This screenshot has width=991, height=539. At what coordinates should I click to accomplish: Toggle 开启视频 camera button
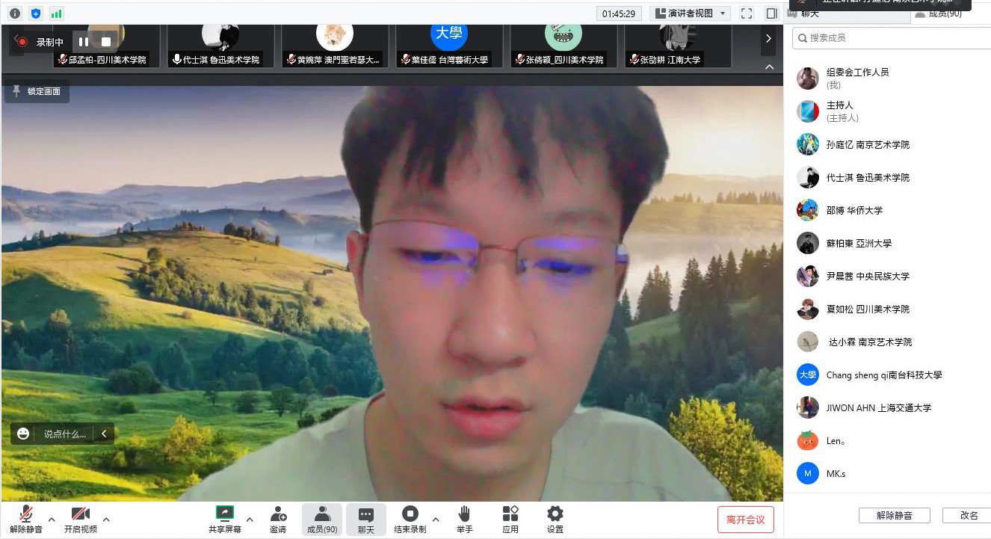click(x=81, y=520)
